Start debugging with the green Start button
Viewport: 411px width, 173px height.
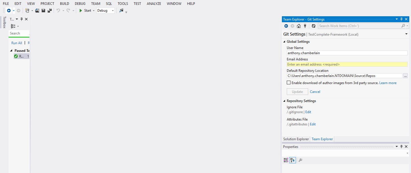(x=85, y=10)
